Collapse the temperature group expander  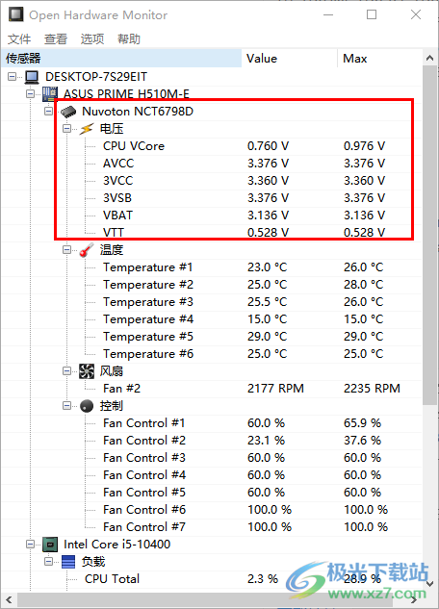point(66,250)
